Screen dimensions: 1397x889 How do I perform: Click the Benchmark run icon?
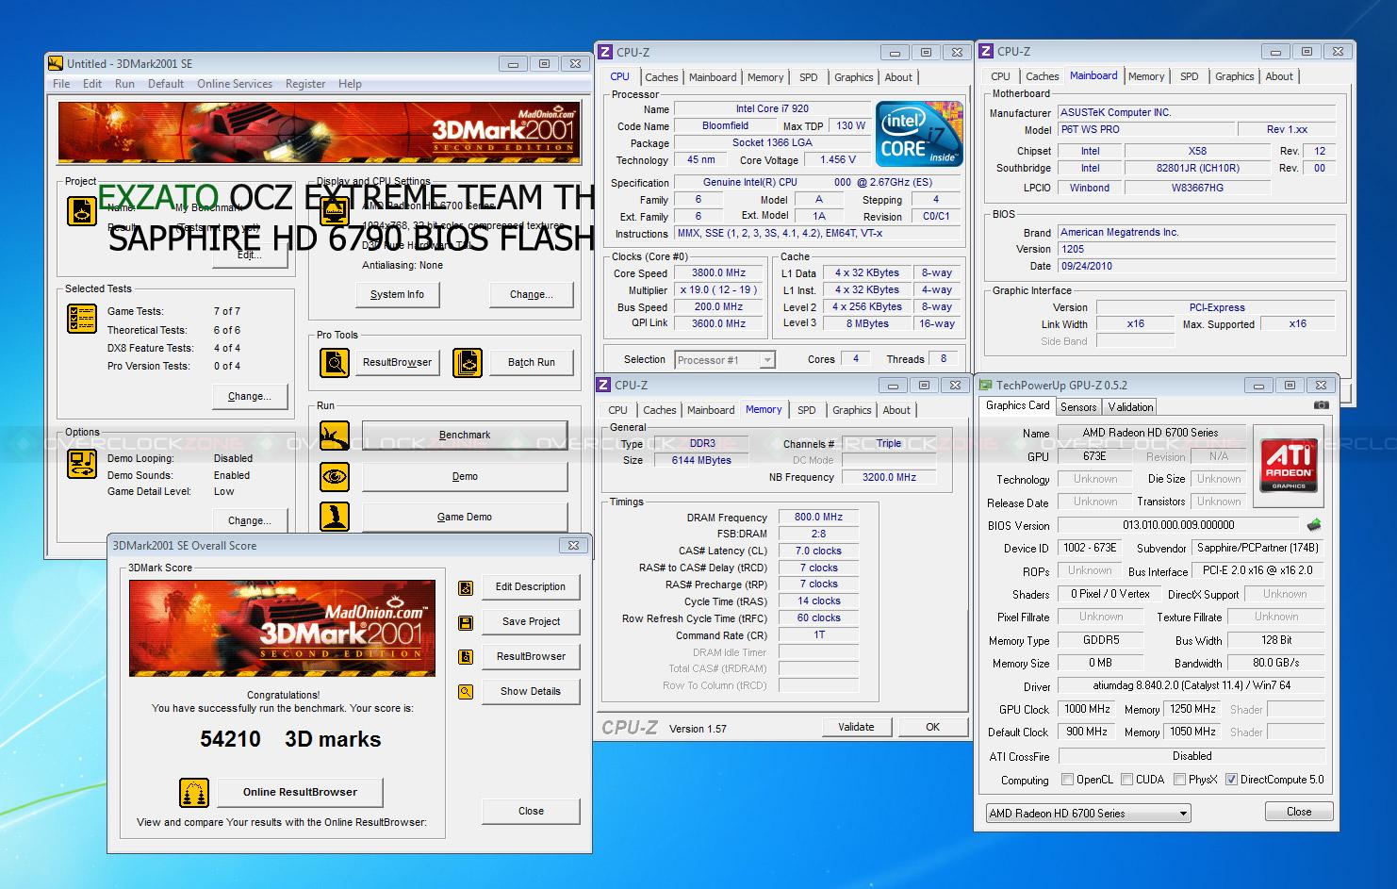click(x=335, y=435)
